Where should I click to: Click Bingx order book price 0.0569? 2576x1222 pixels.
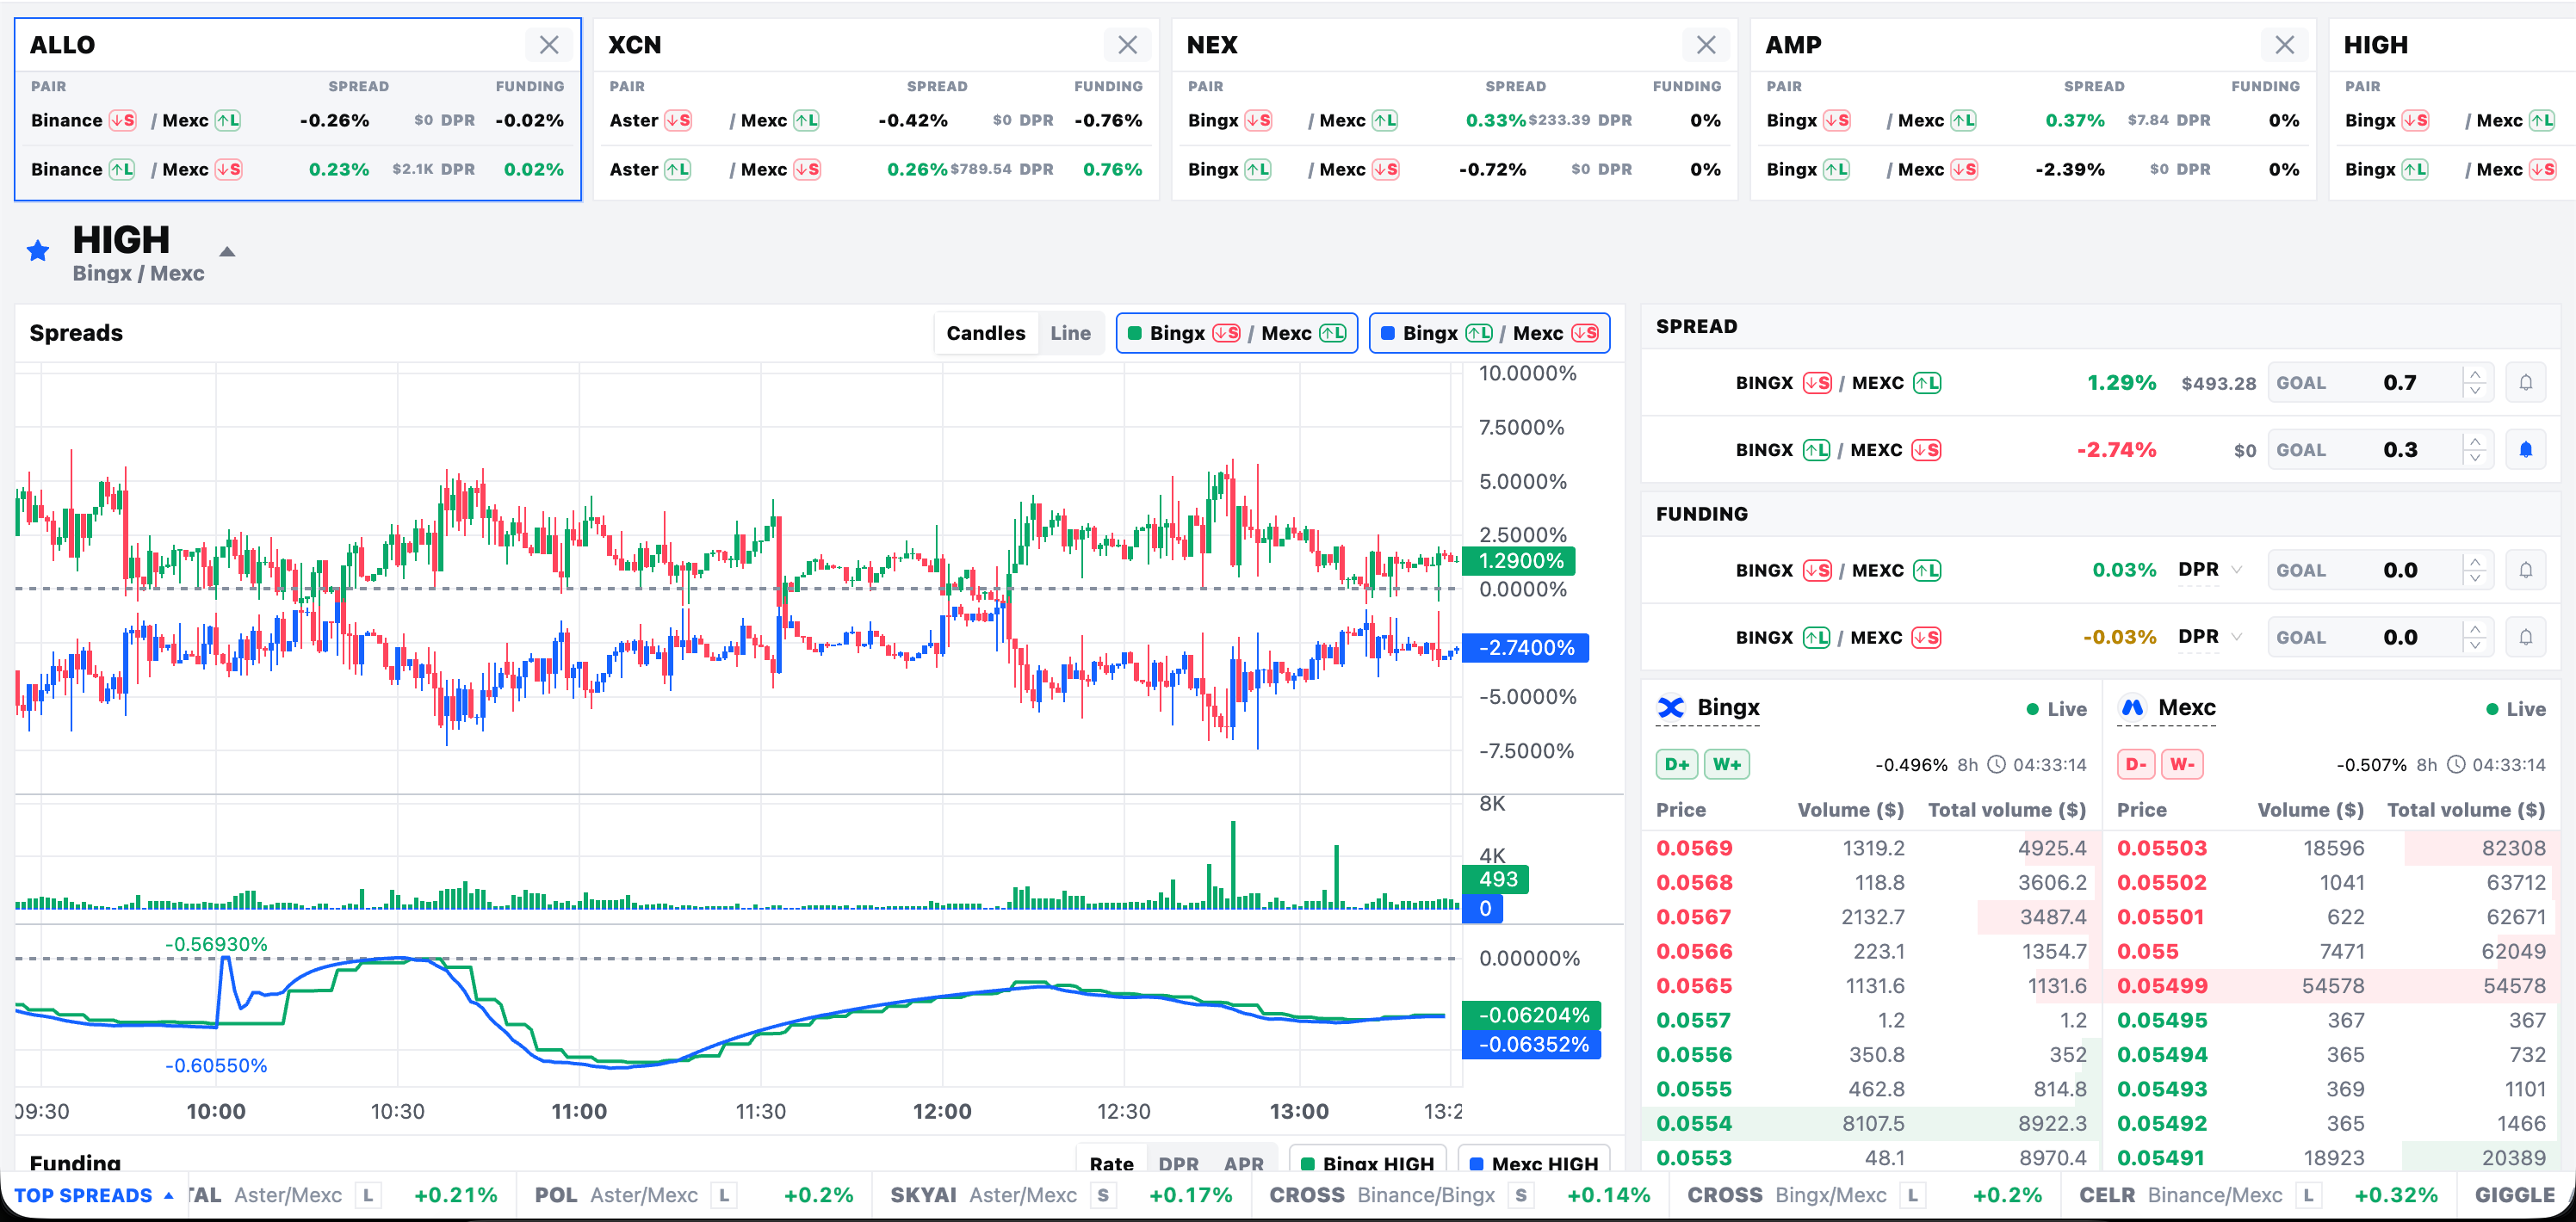tap(1694, 849)
